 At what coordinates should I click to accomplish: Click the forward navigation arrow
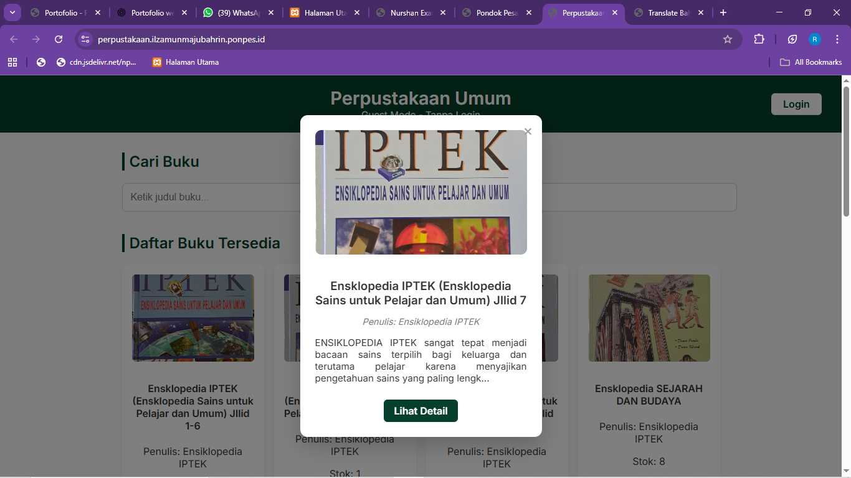coord(36,39)
